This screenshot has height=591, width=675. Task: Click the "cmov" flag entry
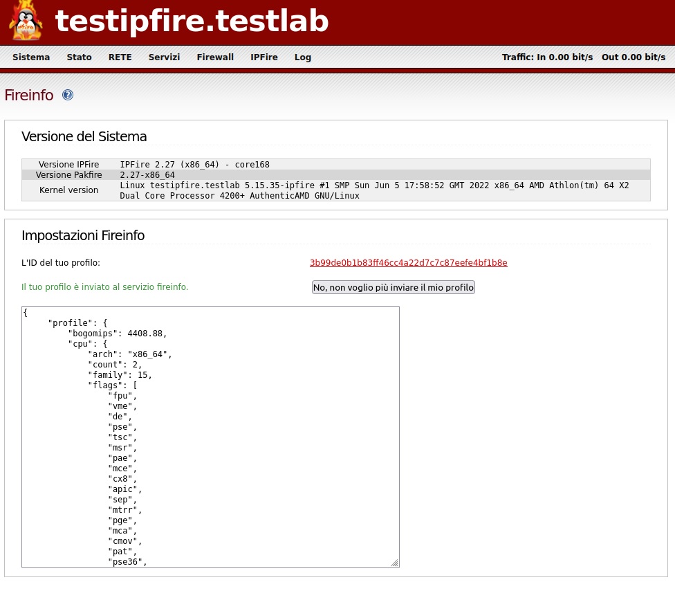click(125, 541)
